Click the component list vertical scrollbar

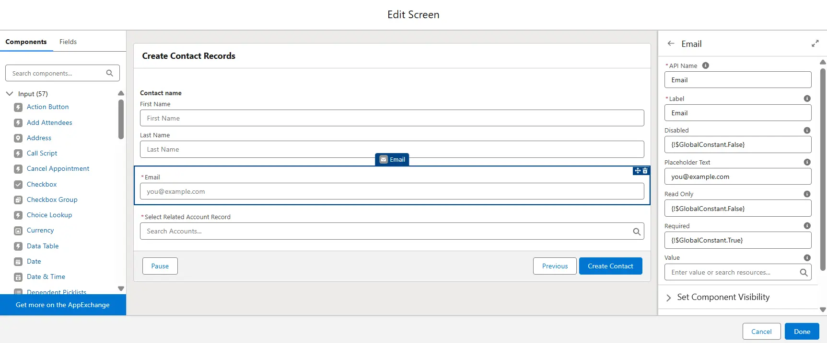(x=121, y=120)
